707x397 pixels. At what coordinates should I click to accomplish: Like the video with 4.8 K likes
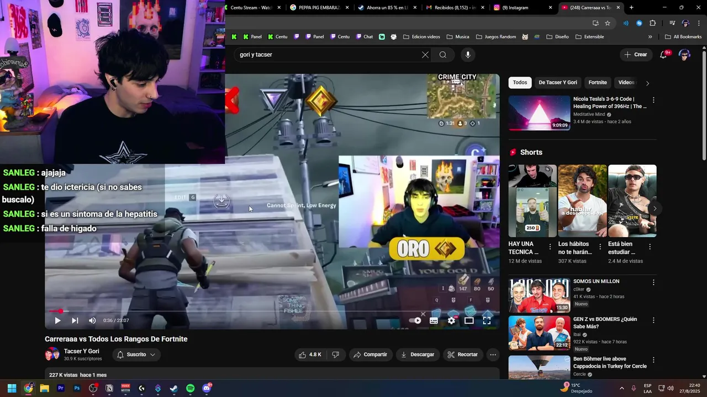pyautogui.click(x=310, y=355)
